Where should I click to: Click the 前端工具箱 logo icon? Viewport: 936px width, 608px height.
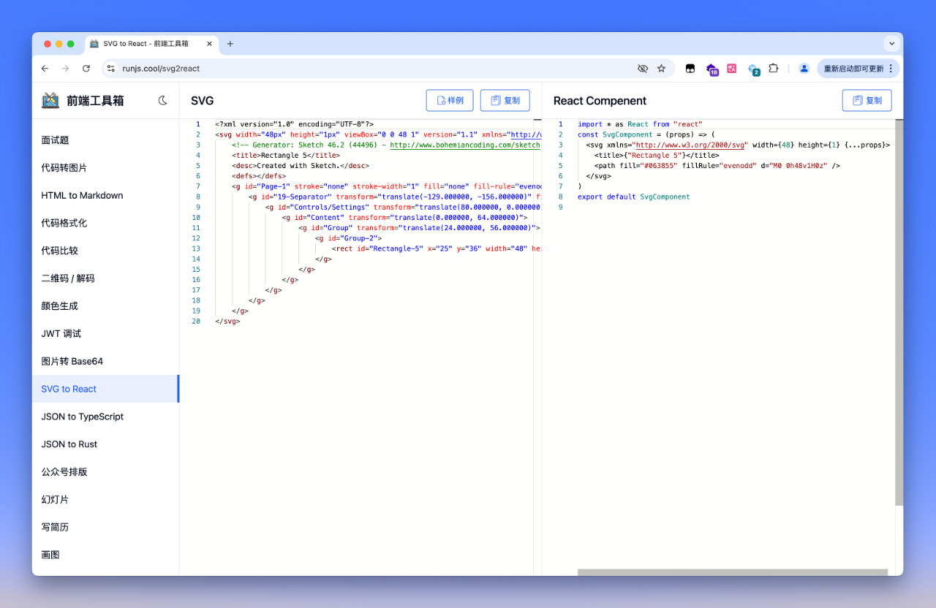50,101
